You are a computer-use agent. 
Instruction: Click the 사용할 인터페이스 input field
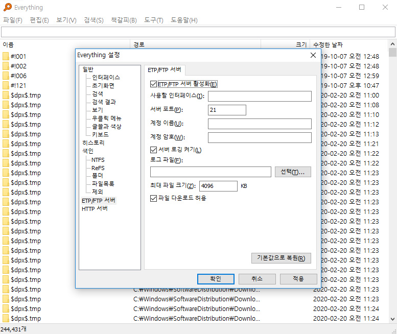click(260, 97)
